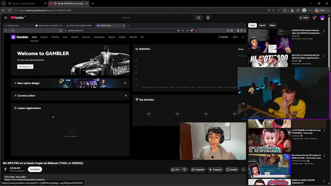Open El Rincón De Giorgio channel link

click(300, 161)
